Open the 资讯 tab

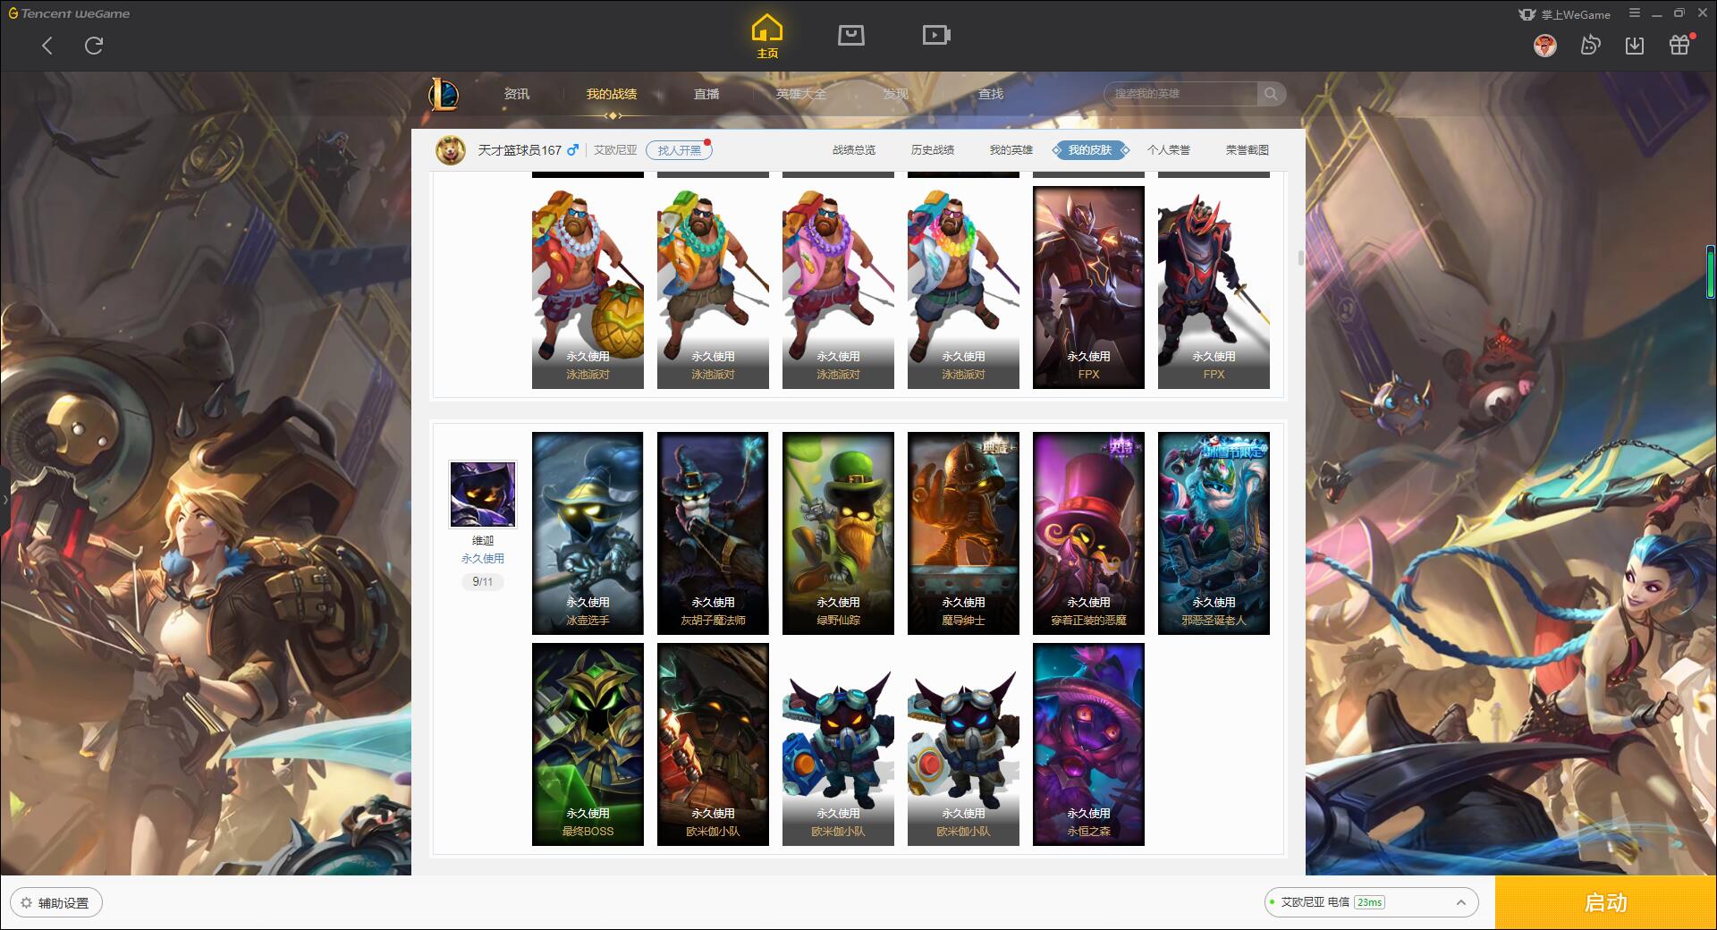pyautogui.click(x=517, y=94)
